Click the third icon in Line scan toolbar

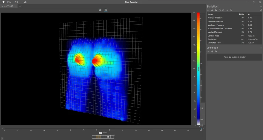point(216,51)
